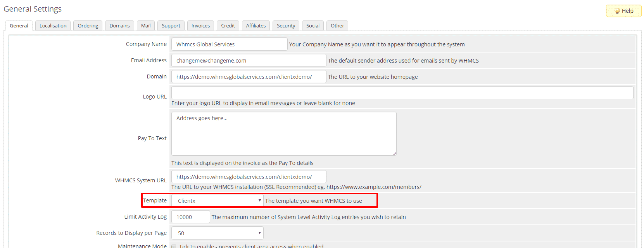The width and height of the screenshot is (644, 248).
Task: Open the Support settings tab
Action: click(x=171, y=26)
